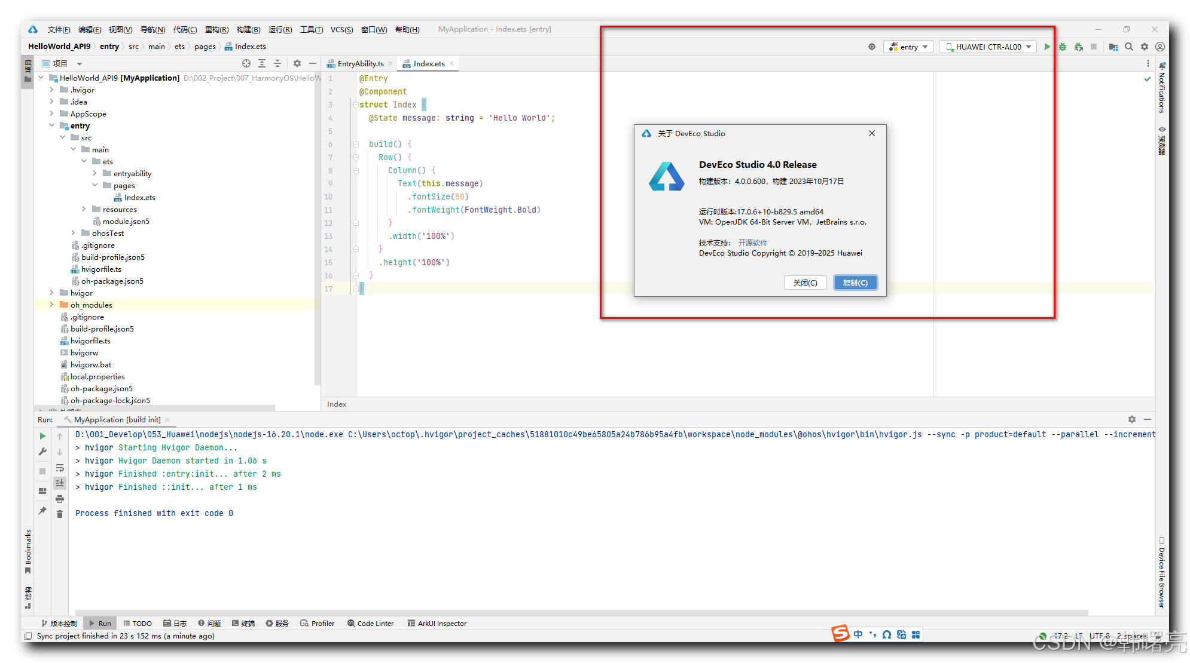This screenshot has height=663, width=1190.
Task: Click the UTF-8 encoding in status bar
Action: click(x=1100, y=636)
